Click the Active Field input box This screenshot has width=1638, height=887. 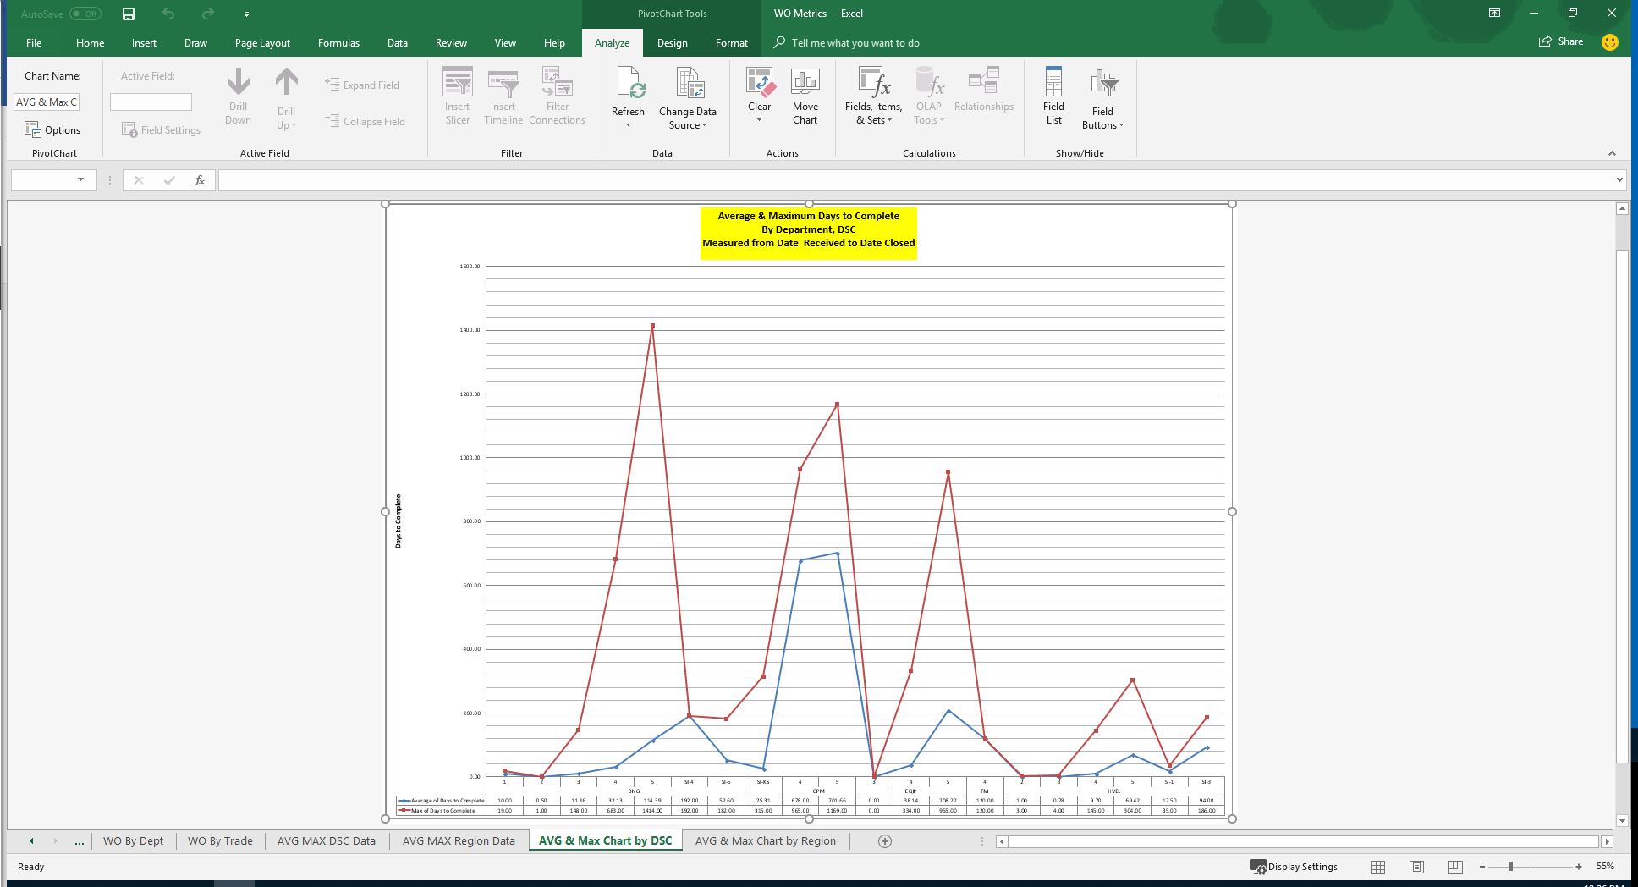[151, 102]
